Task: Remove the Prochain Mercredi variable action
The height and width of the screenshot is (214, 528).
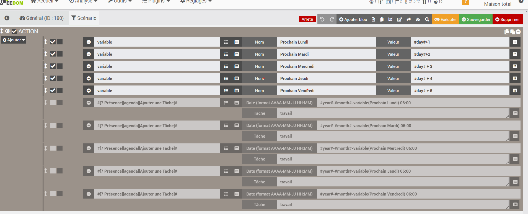Action: click(89, 66)
